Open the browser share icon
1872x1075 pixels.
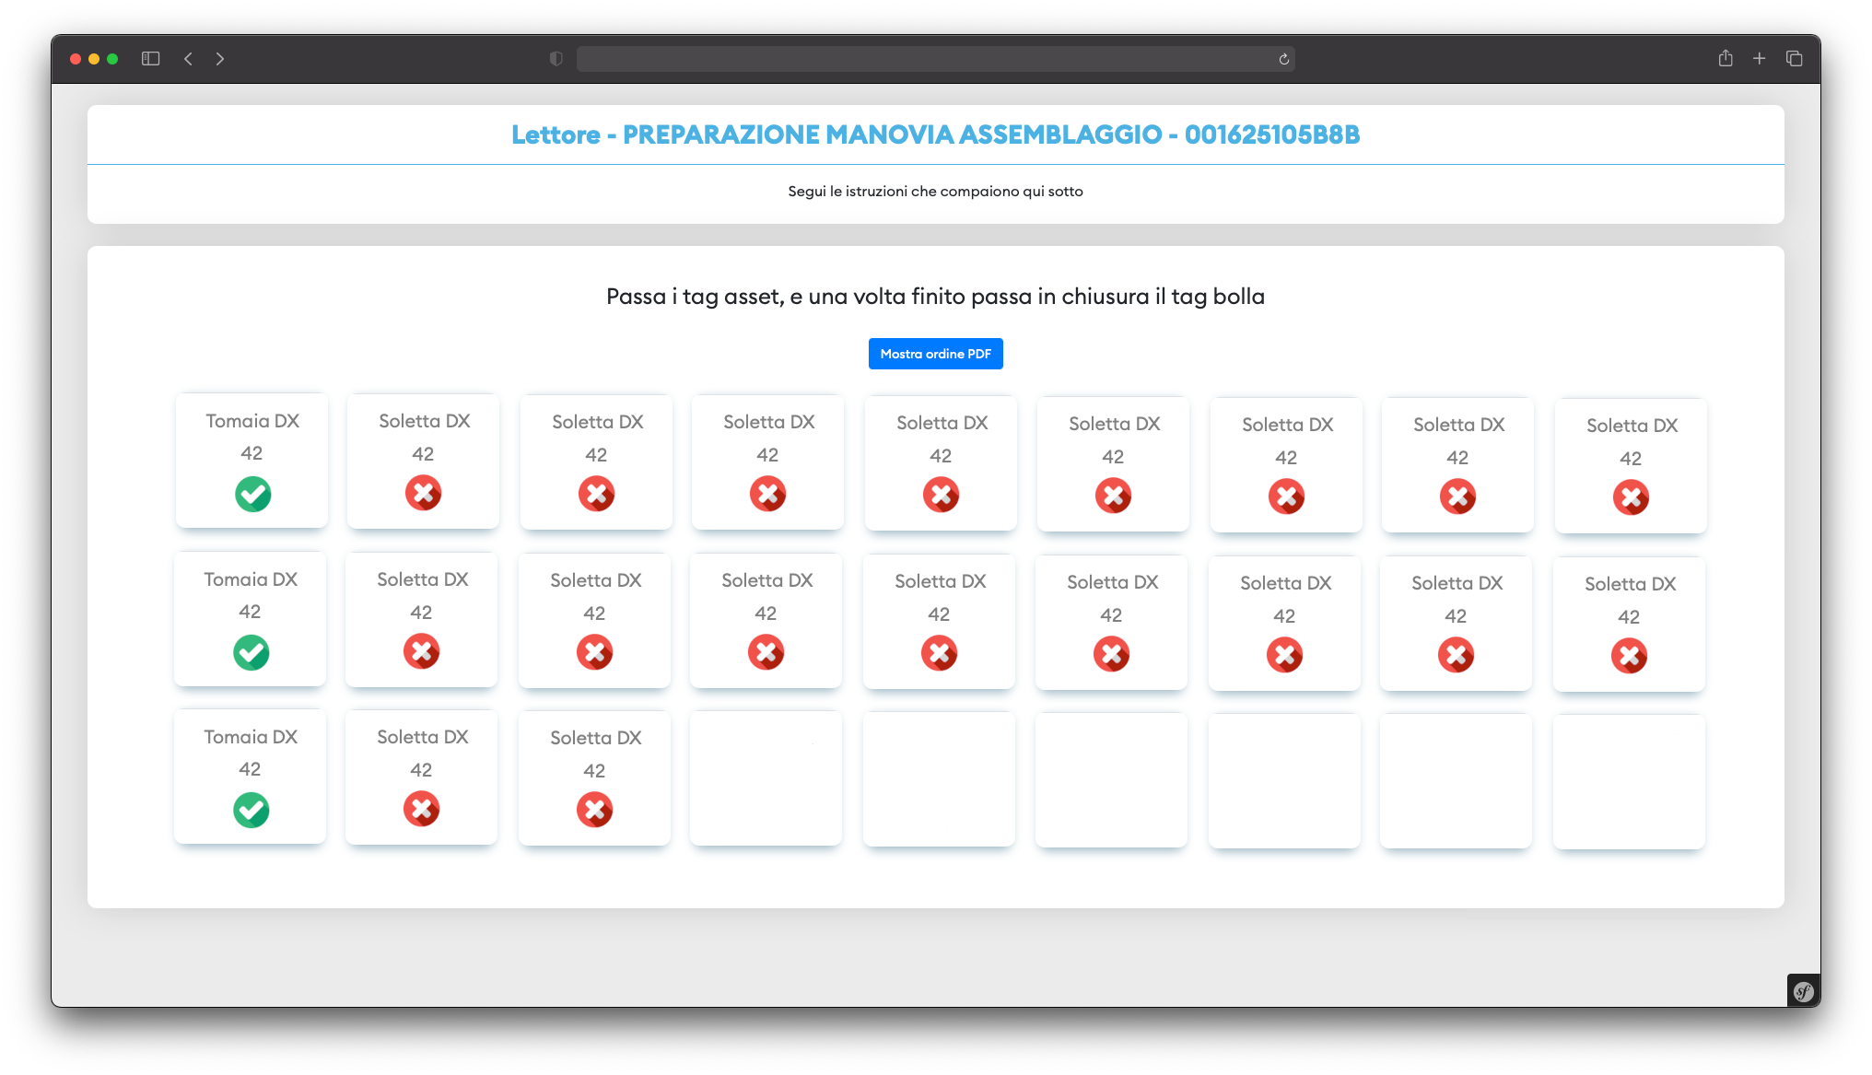click(x=1725, y=59)
